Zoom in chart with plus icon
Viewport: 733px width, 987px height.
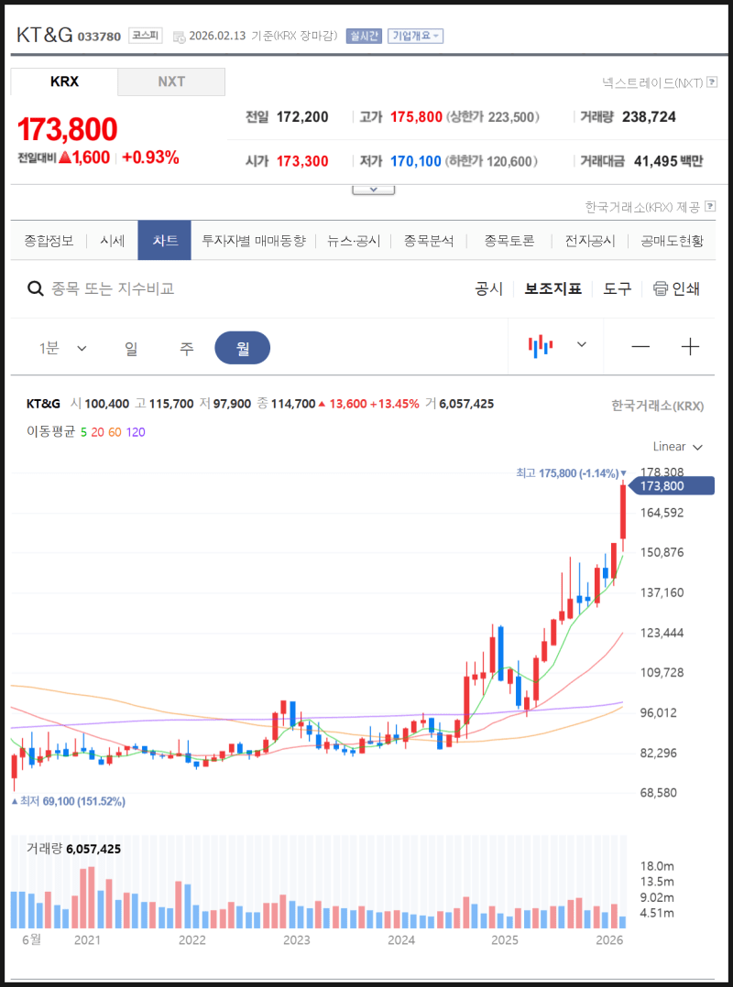point(690,346)
